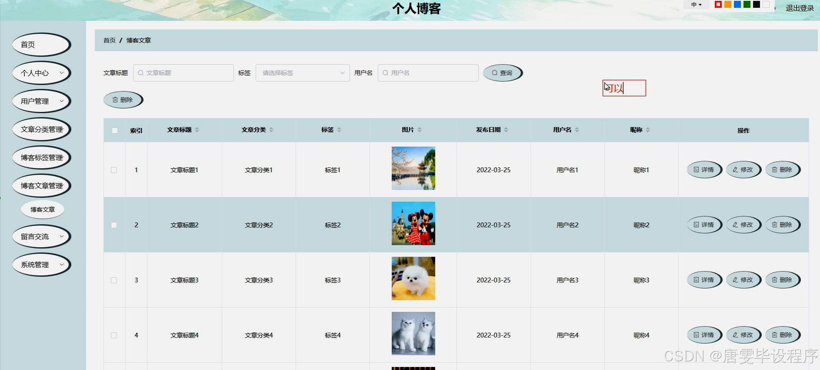
Task: Open the 中 language dropdown at top
Action: click(696, 5)
